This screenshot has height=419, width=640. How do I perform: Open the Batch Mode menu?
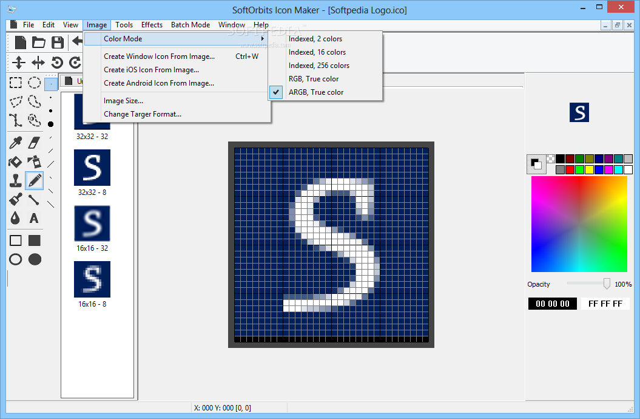[x=190, y=25]
